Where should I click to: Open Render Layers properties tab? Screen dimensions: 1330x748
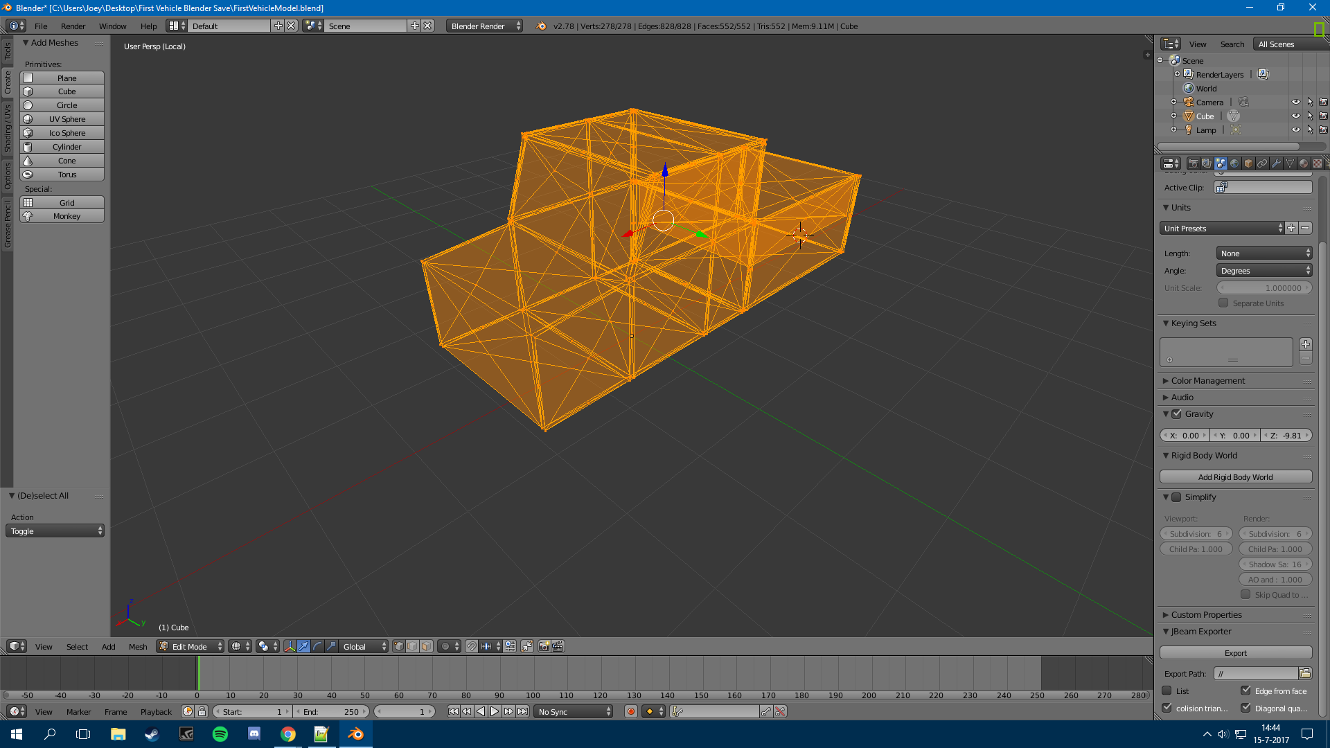point(1207,163)
